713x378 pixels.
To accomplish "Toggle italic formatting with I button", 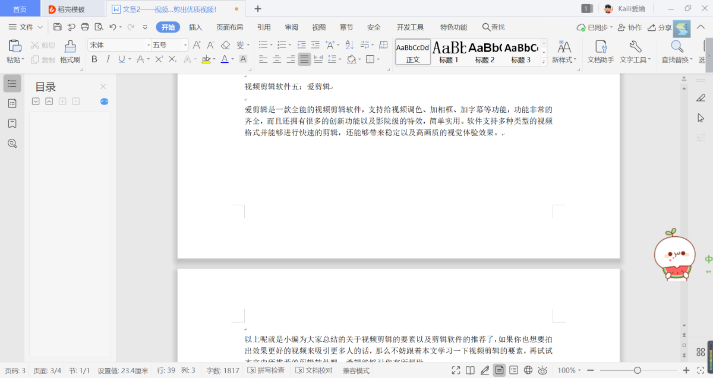I will (x=108, y=59).
